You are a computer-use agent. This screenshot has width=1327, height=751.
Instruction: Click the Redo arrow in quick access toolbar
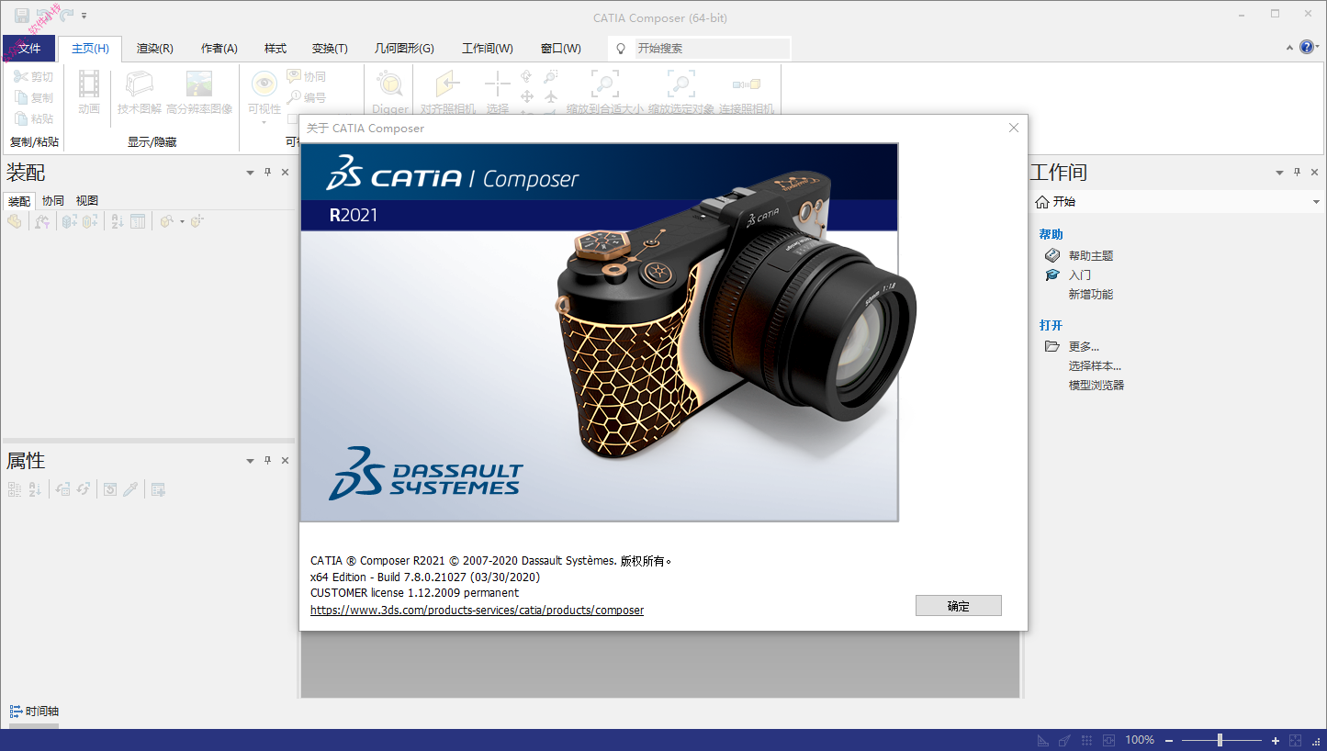pyautogui.click(x=65, y=15)
